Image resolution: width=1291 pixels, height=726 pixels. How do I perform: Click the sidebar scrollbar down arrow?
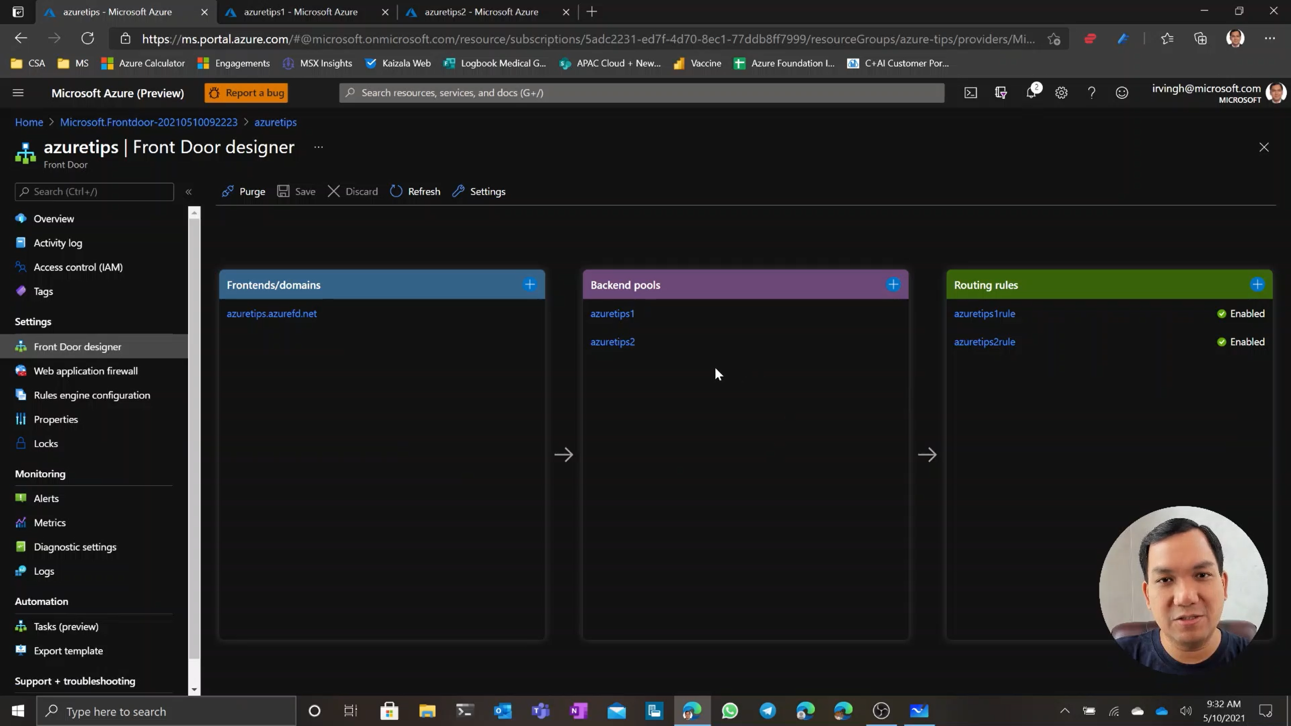click(194, 689)
